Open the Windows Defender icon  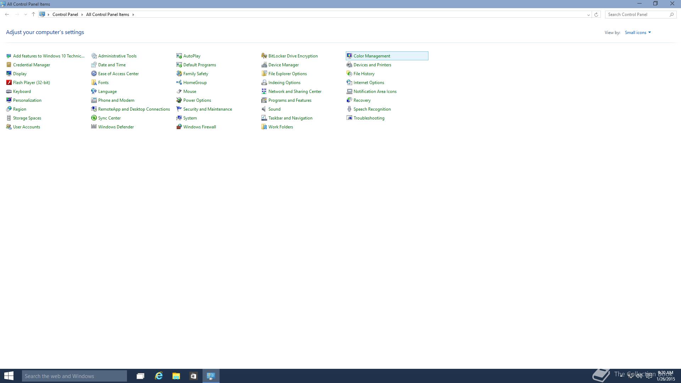click(x=94, y=127)
